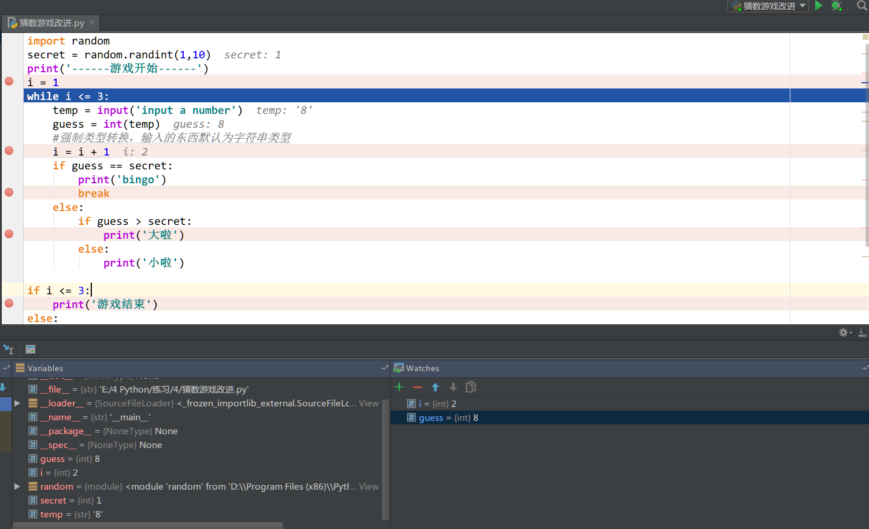Expand the __loader__ variable node
869x529 pixels.
pyautogui.click(x=17, y=403)
